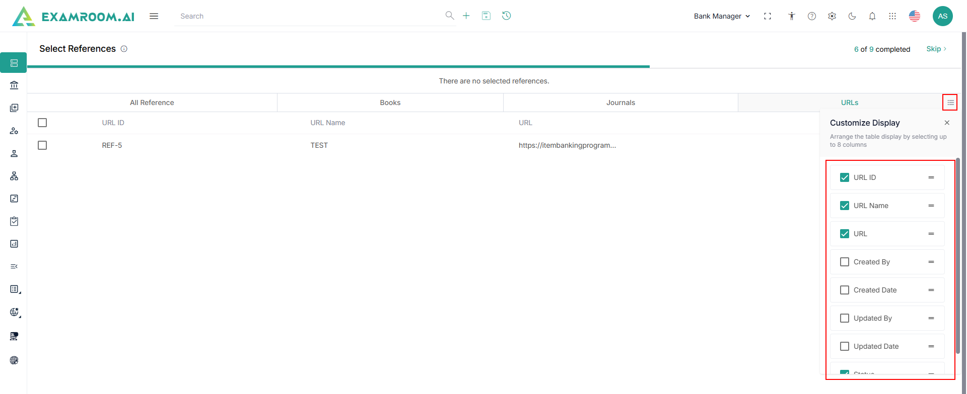Click the US flag language selector
The height and width of the screenshot is (394, 967).
915,16
